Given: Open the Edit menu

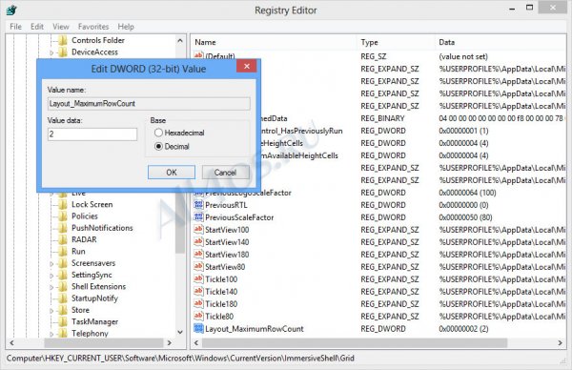Looking at the screenshot, I should click(x=37, y=27).
